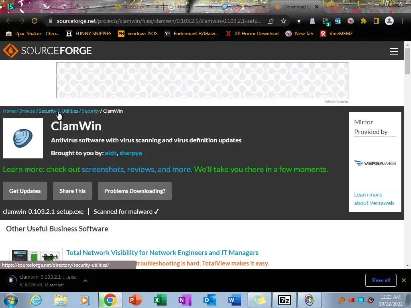Viewport: 411px width, 308px height.
Task: Open the Chrome profile avatar
Action: [389, 21]
